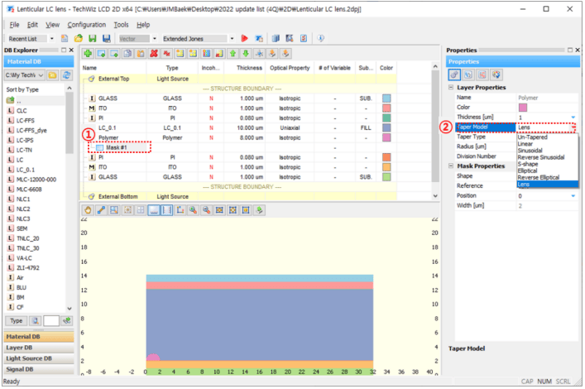The width and height of the screenshot is (585, 389).
Task: Collapse the Layer Properties section
Action: [451, 88]
